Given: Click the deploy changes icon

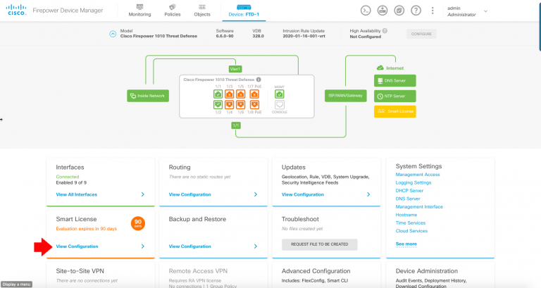Looking at the screenshot, I should (x=383, y=11).
